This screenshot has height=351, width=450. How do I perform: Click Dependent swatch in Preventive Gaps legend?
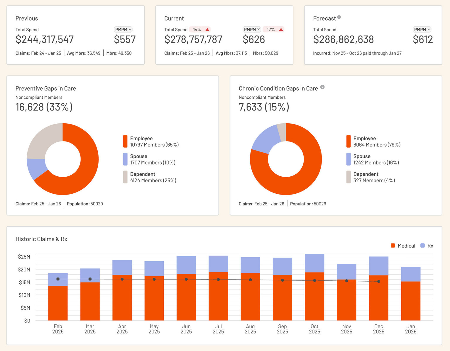pyautogui.click(x=125, y=177)
